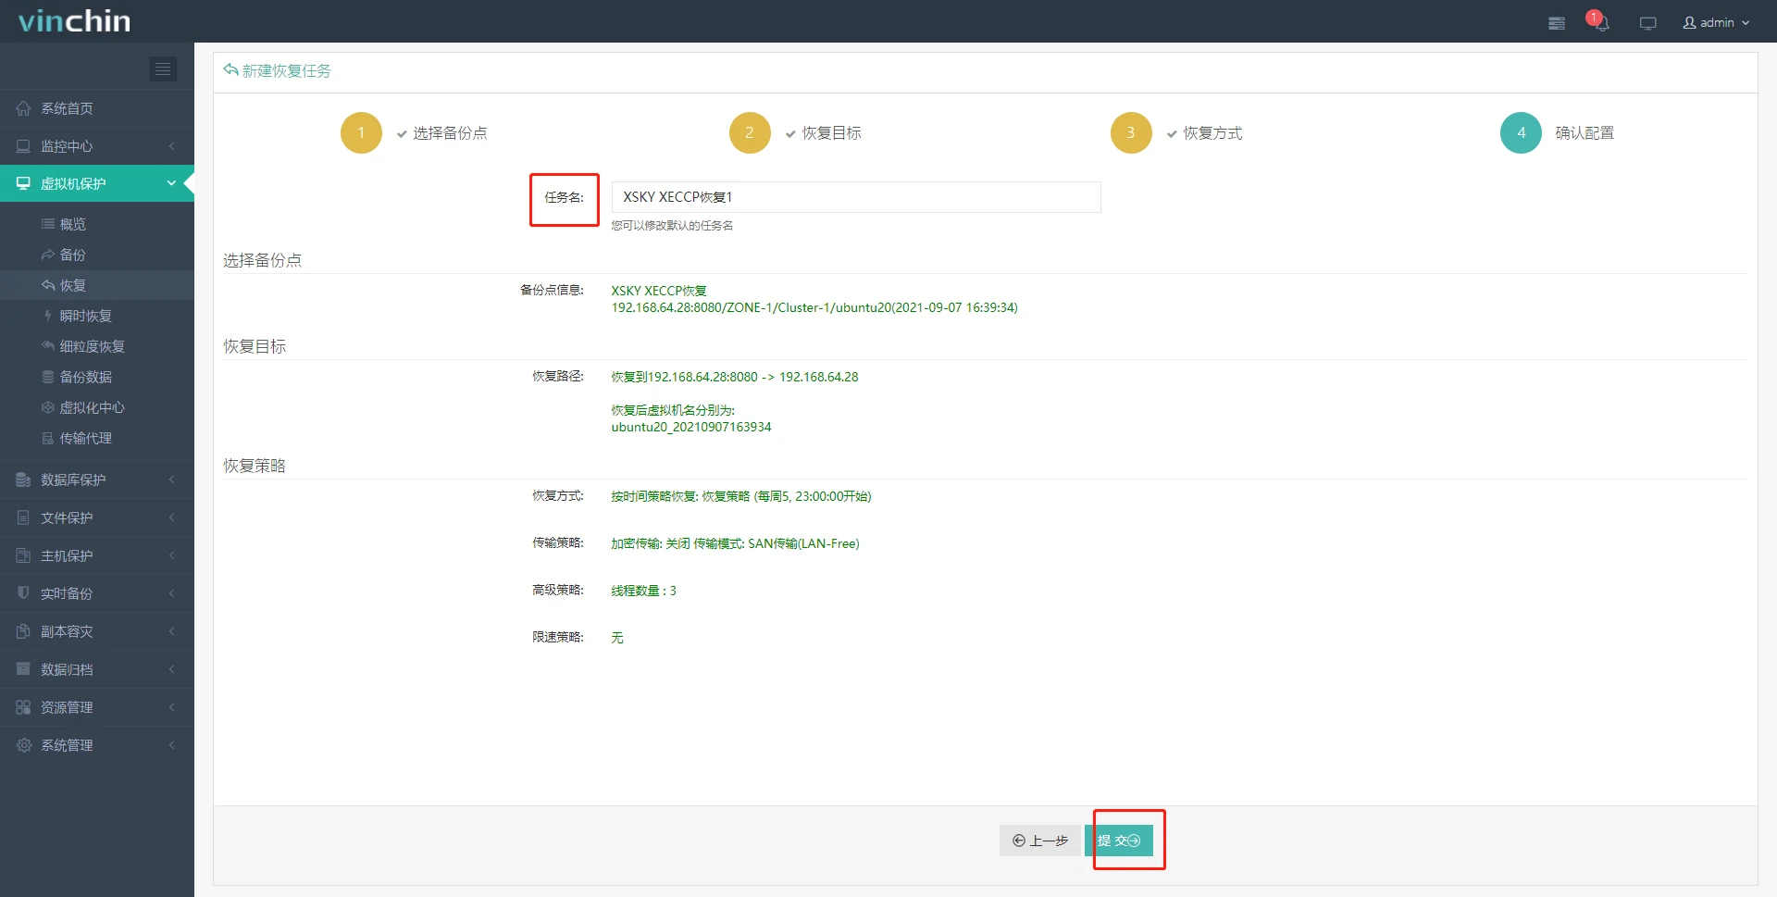
Task: Click the 监控中心 monitor icon
Action: 23,146
